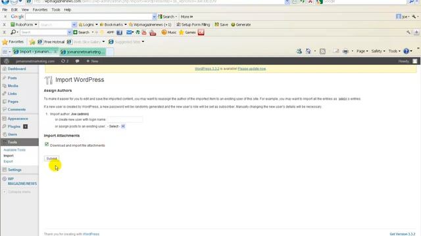The height and width of the screenshot is (236, 421).
Task: Click the RoboForm Save button
Action: pyautogui.click(x=222, y=25)
